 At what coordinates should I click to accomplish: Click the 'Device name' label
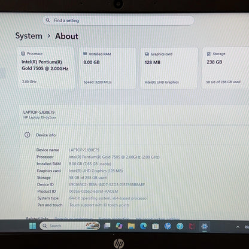tap(48, 150)
